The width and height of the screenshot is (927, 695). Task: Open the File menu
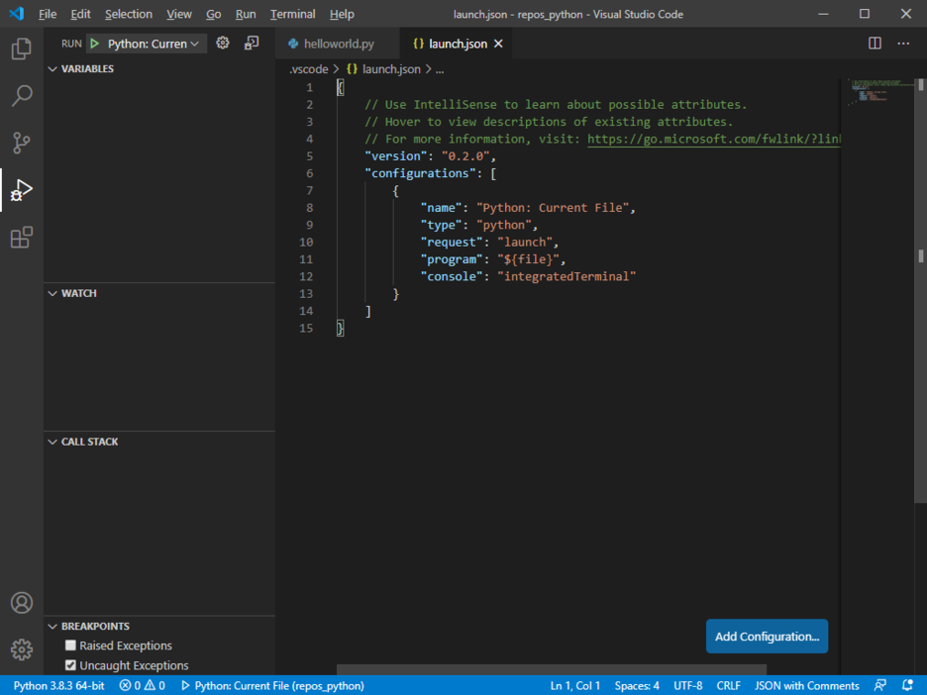coord(48,14)
